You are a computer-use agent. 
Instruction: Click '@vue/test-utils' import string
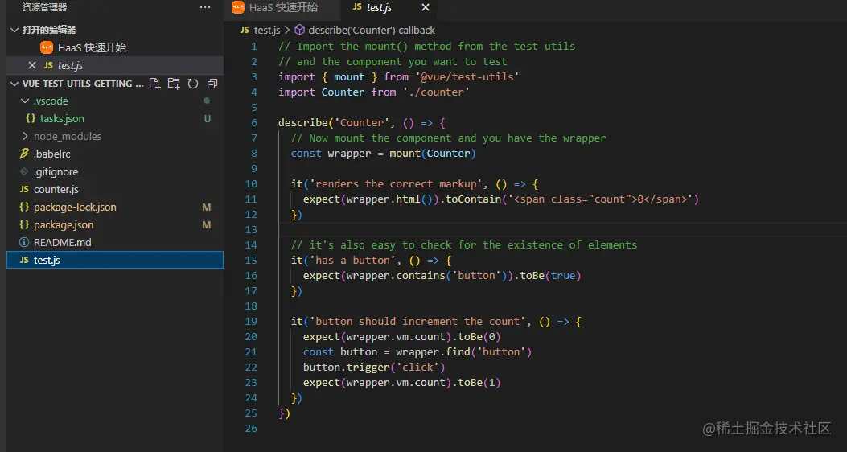[x=468, y=76]
